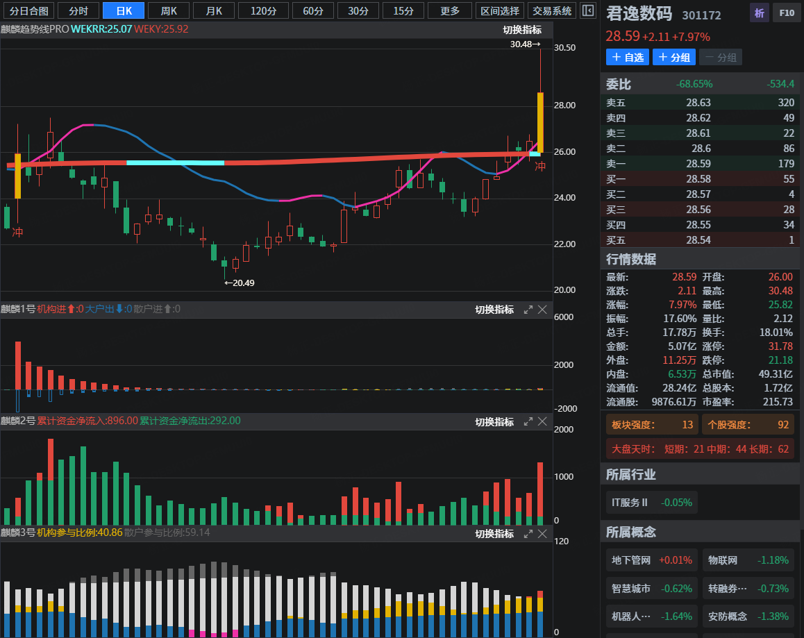Open the 更多 timeframes dropdown
Viewport: 804px width, 638px height.
(450, 10)
